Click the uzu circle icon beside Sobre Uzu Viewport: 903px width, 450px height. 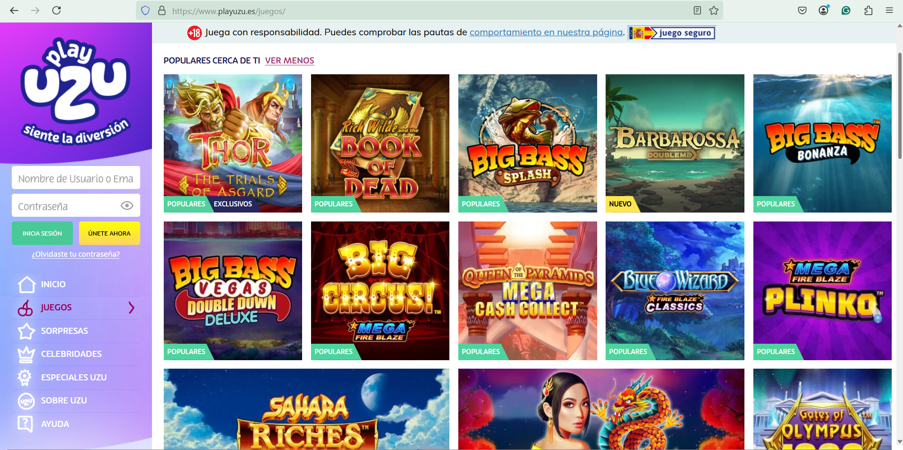tap(26, 401)
